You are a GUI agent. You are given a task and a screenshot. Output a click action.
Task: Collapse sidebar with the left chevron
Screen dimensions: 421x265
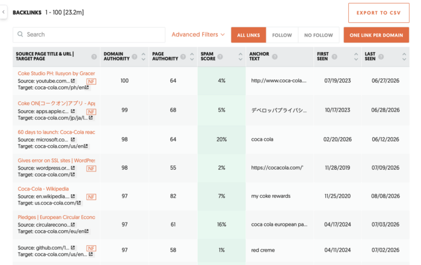(3, 12)
